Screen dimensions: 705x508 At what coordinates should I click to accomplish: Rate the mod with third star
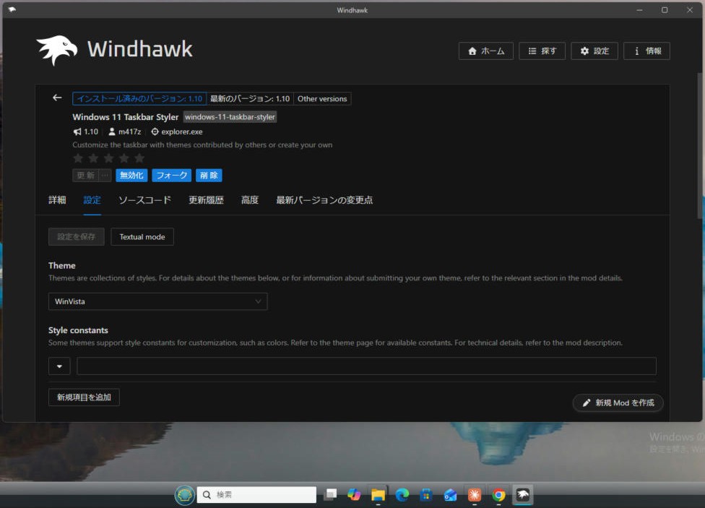[x=109, y=158]
